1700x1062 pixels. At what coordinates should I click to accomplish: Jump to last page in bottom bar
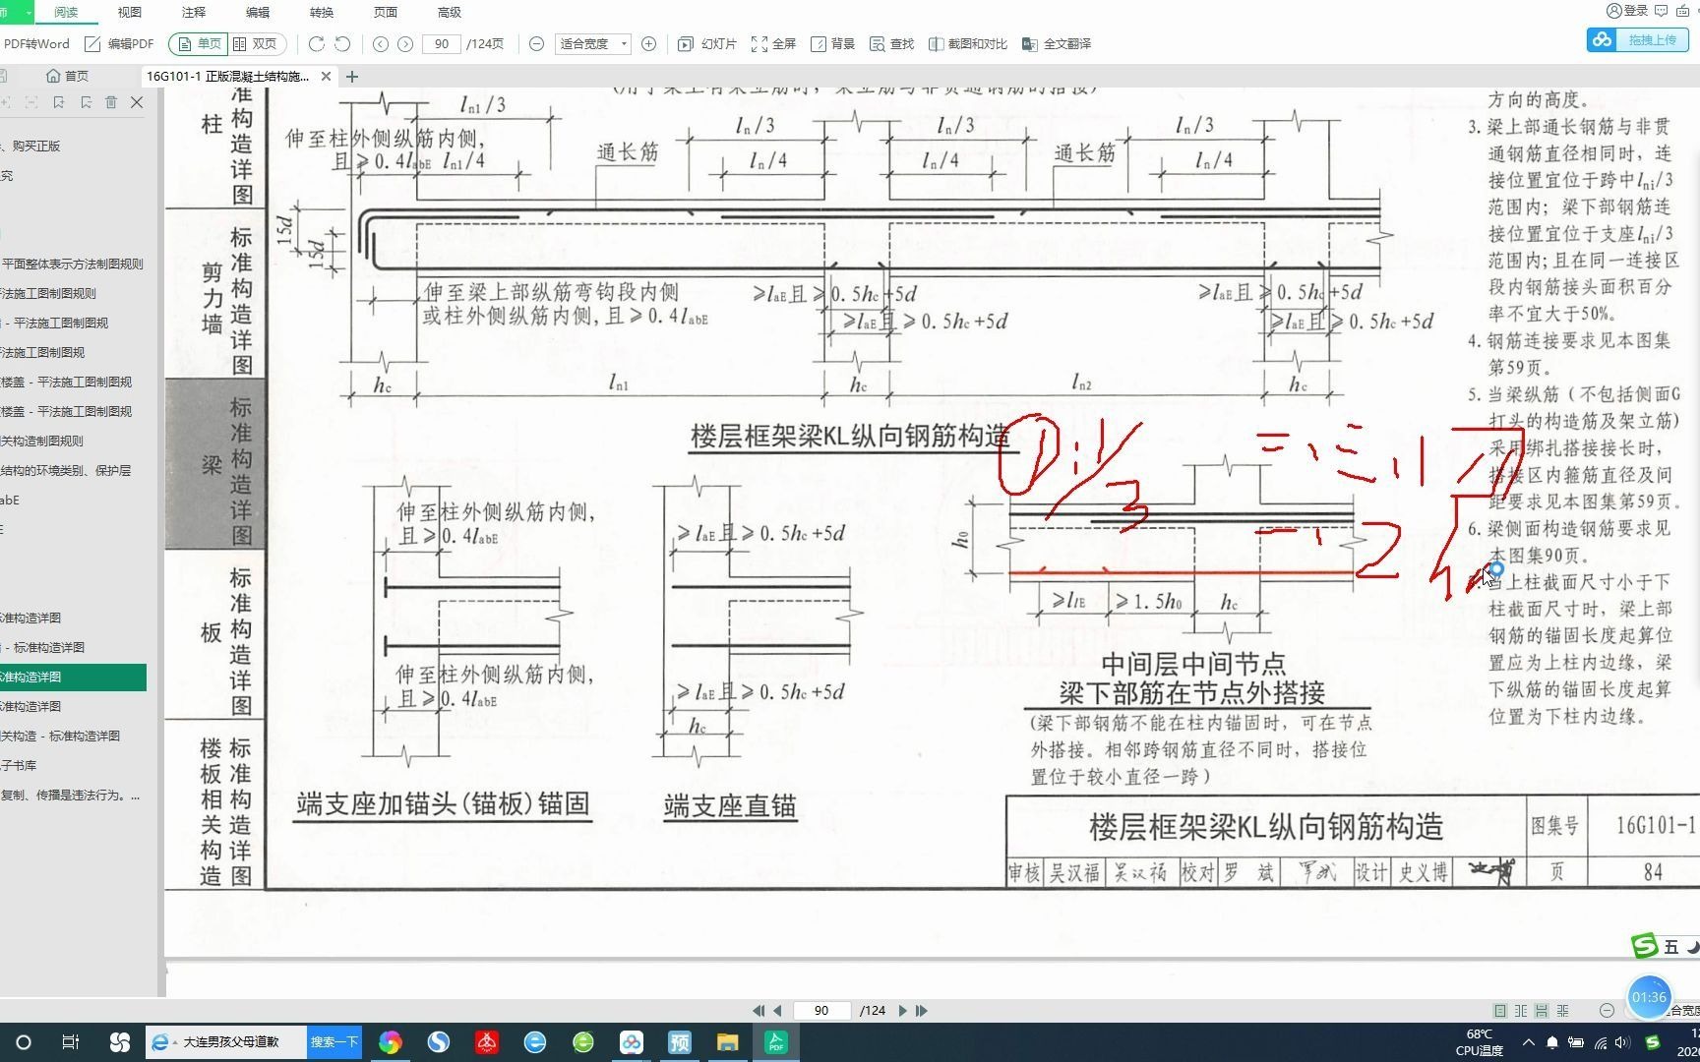tap(922, 1010)
